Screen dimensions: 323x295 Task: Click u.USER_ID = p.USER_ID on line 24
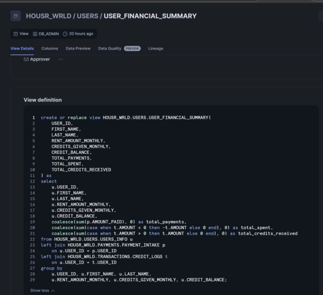click(x=88, y=251)
